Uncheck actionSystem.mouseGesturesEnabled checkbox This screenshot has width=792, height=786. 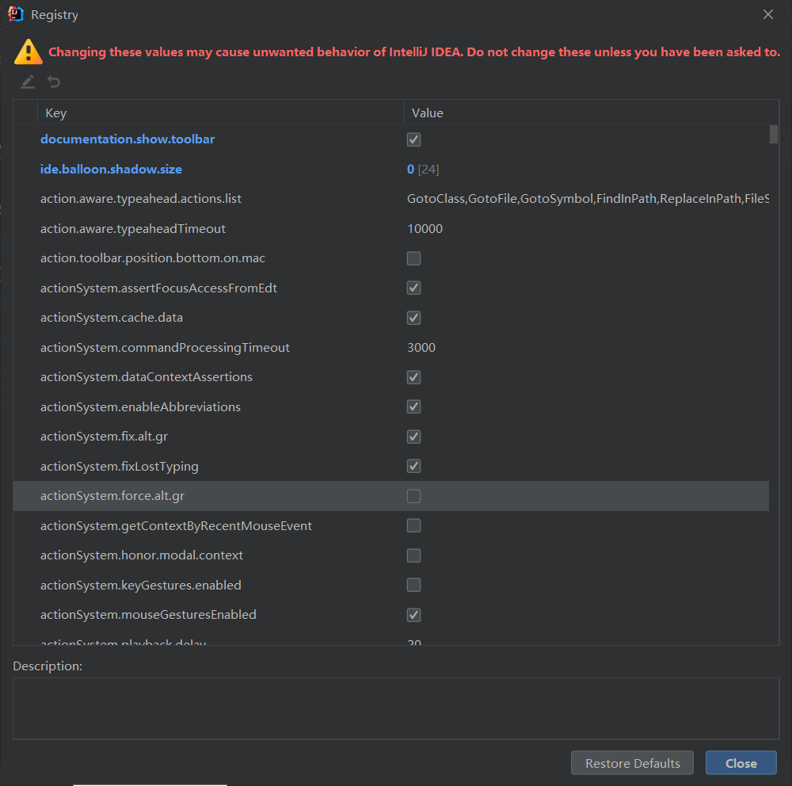click(x=413, y=615)
